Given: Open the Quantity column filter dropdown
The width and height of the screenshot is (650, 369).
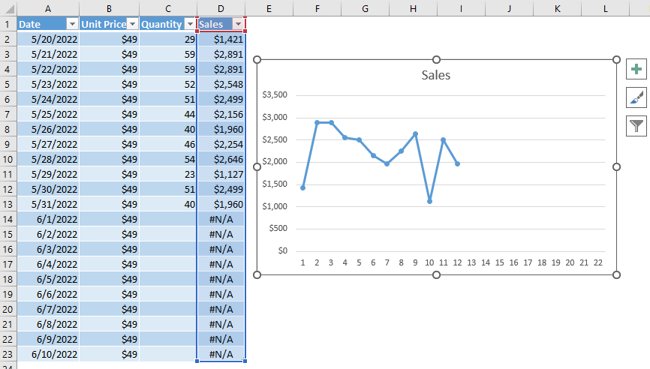Looking at the screenshot, I should (189, 24).
